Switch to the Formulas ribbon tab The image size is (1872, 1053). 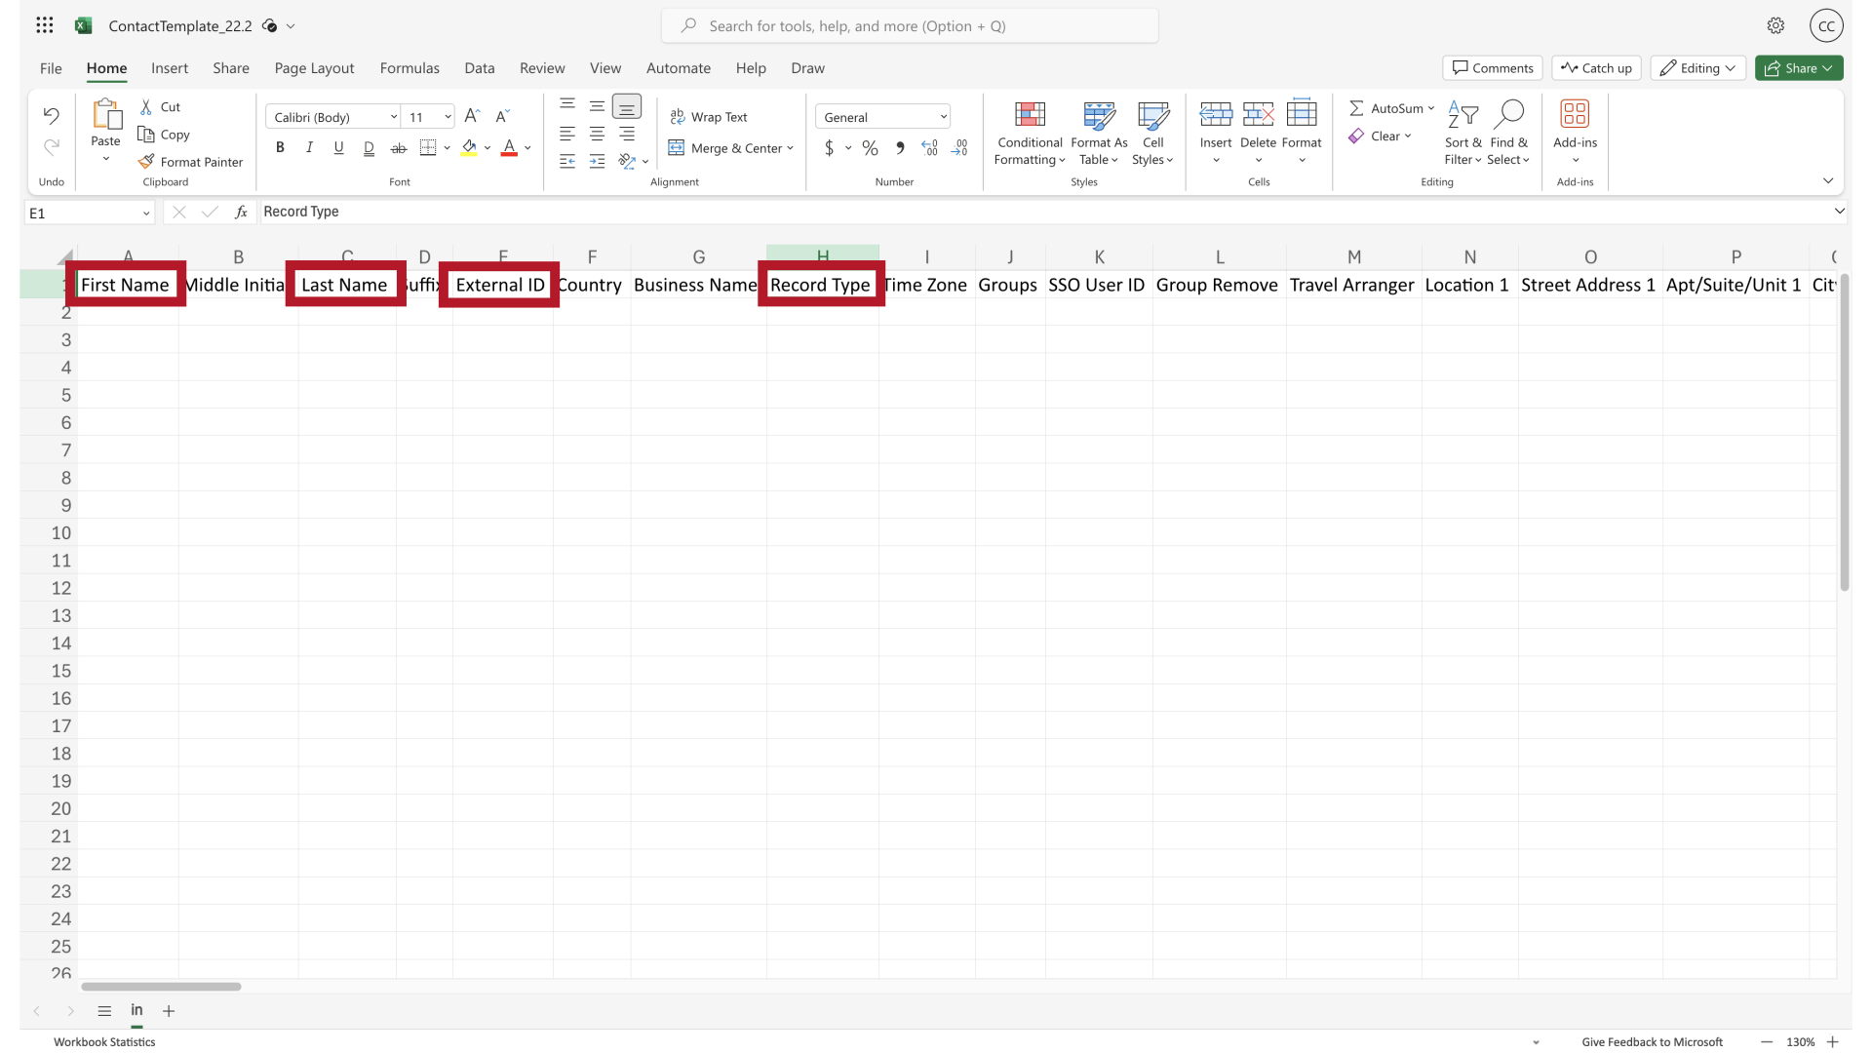click(409, 67)
